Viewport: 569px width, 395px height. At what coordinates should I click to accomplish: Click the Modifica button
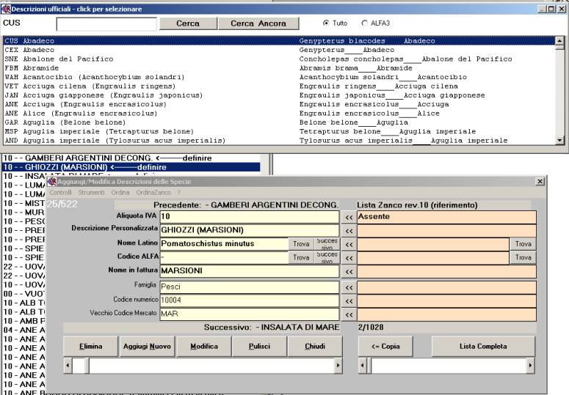tap(204, 347)
